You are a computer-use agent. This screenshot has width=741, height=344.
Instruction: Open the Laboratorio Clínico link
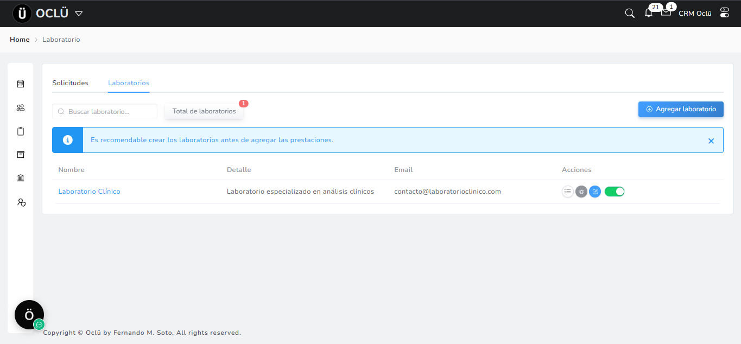click(x=89, y=192)
